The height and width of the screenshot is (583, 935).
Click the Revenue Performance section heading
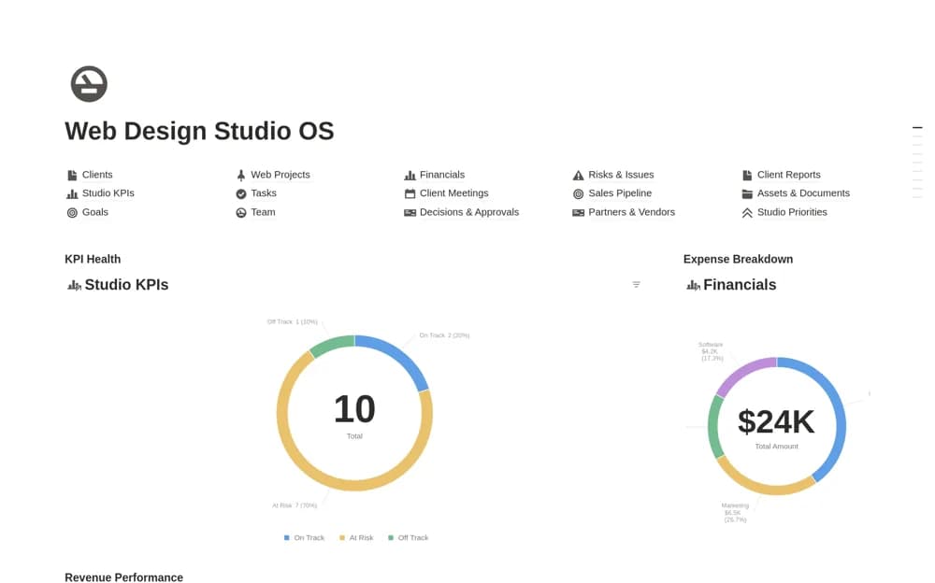click(123, 577)
